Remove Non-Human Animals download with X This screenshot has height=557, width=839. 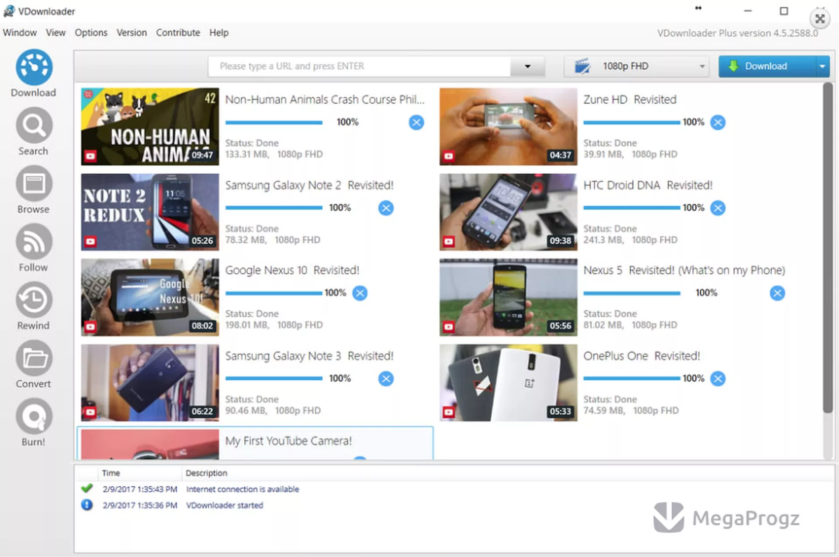[x=416, y=122]
